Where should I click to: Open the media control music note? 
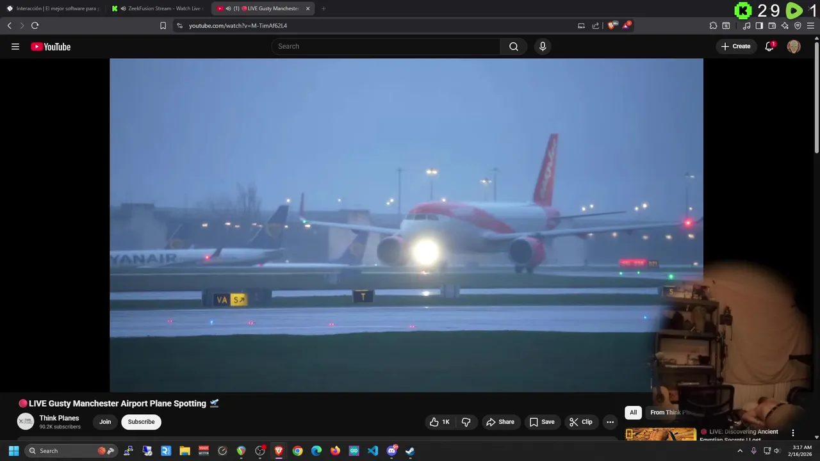click(x=746, y=26)
